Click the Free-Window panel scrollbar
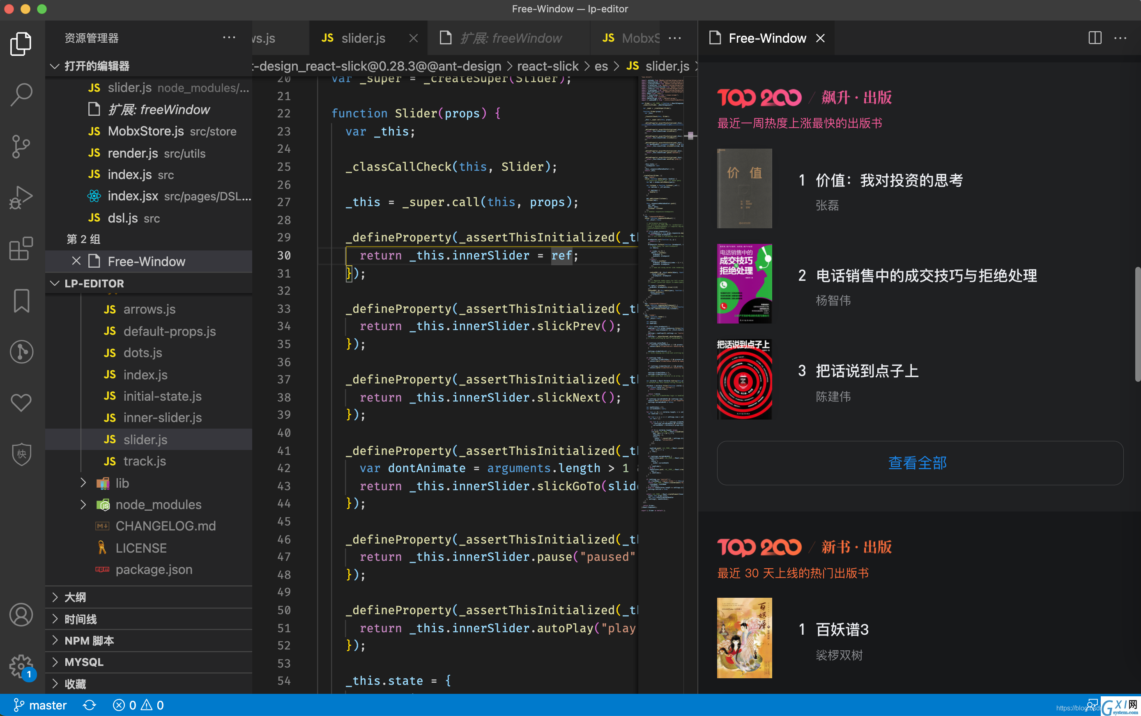 1137,324
